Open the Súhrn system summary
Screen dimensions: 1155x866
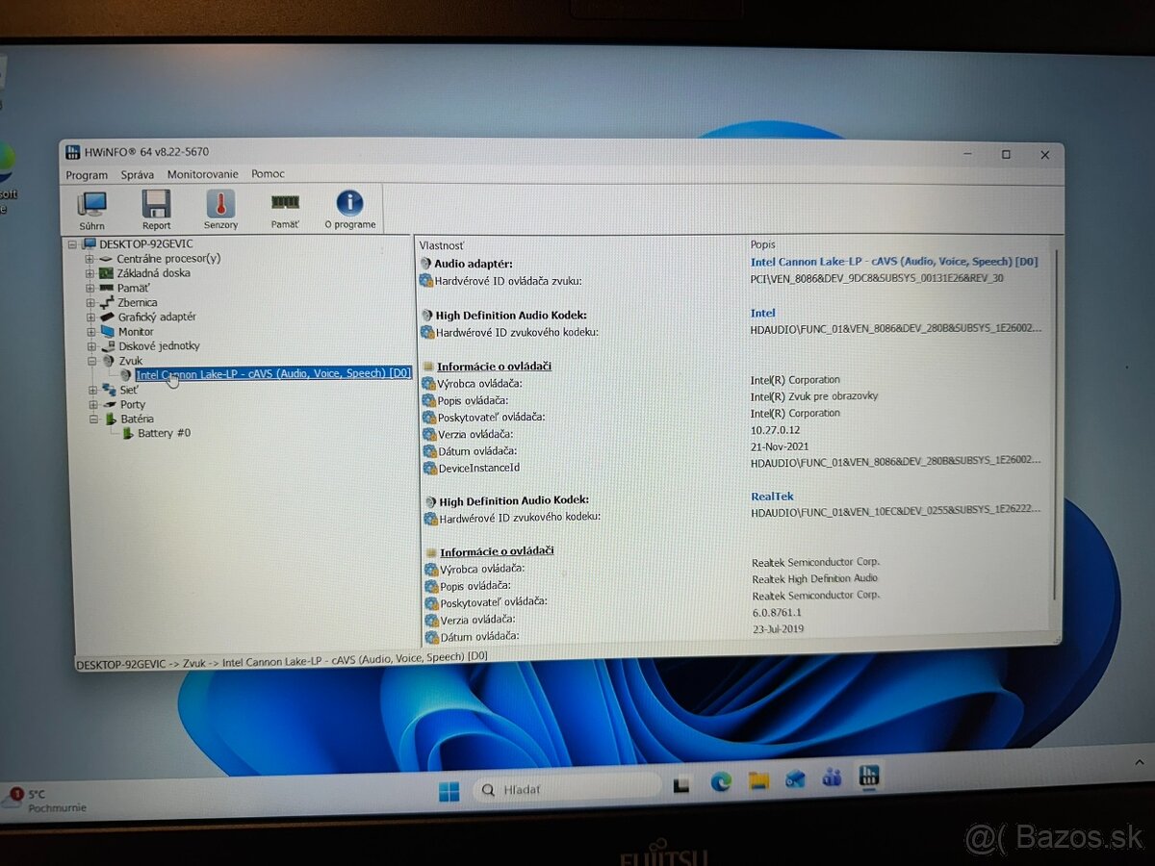click(x=90, y=208)
